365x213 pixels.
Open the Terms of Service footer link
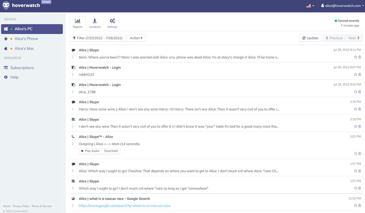coord(42,206)
